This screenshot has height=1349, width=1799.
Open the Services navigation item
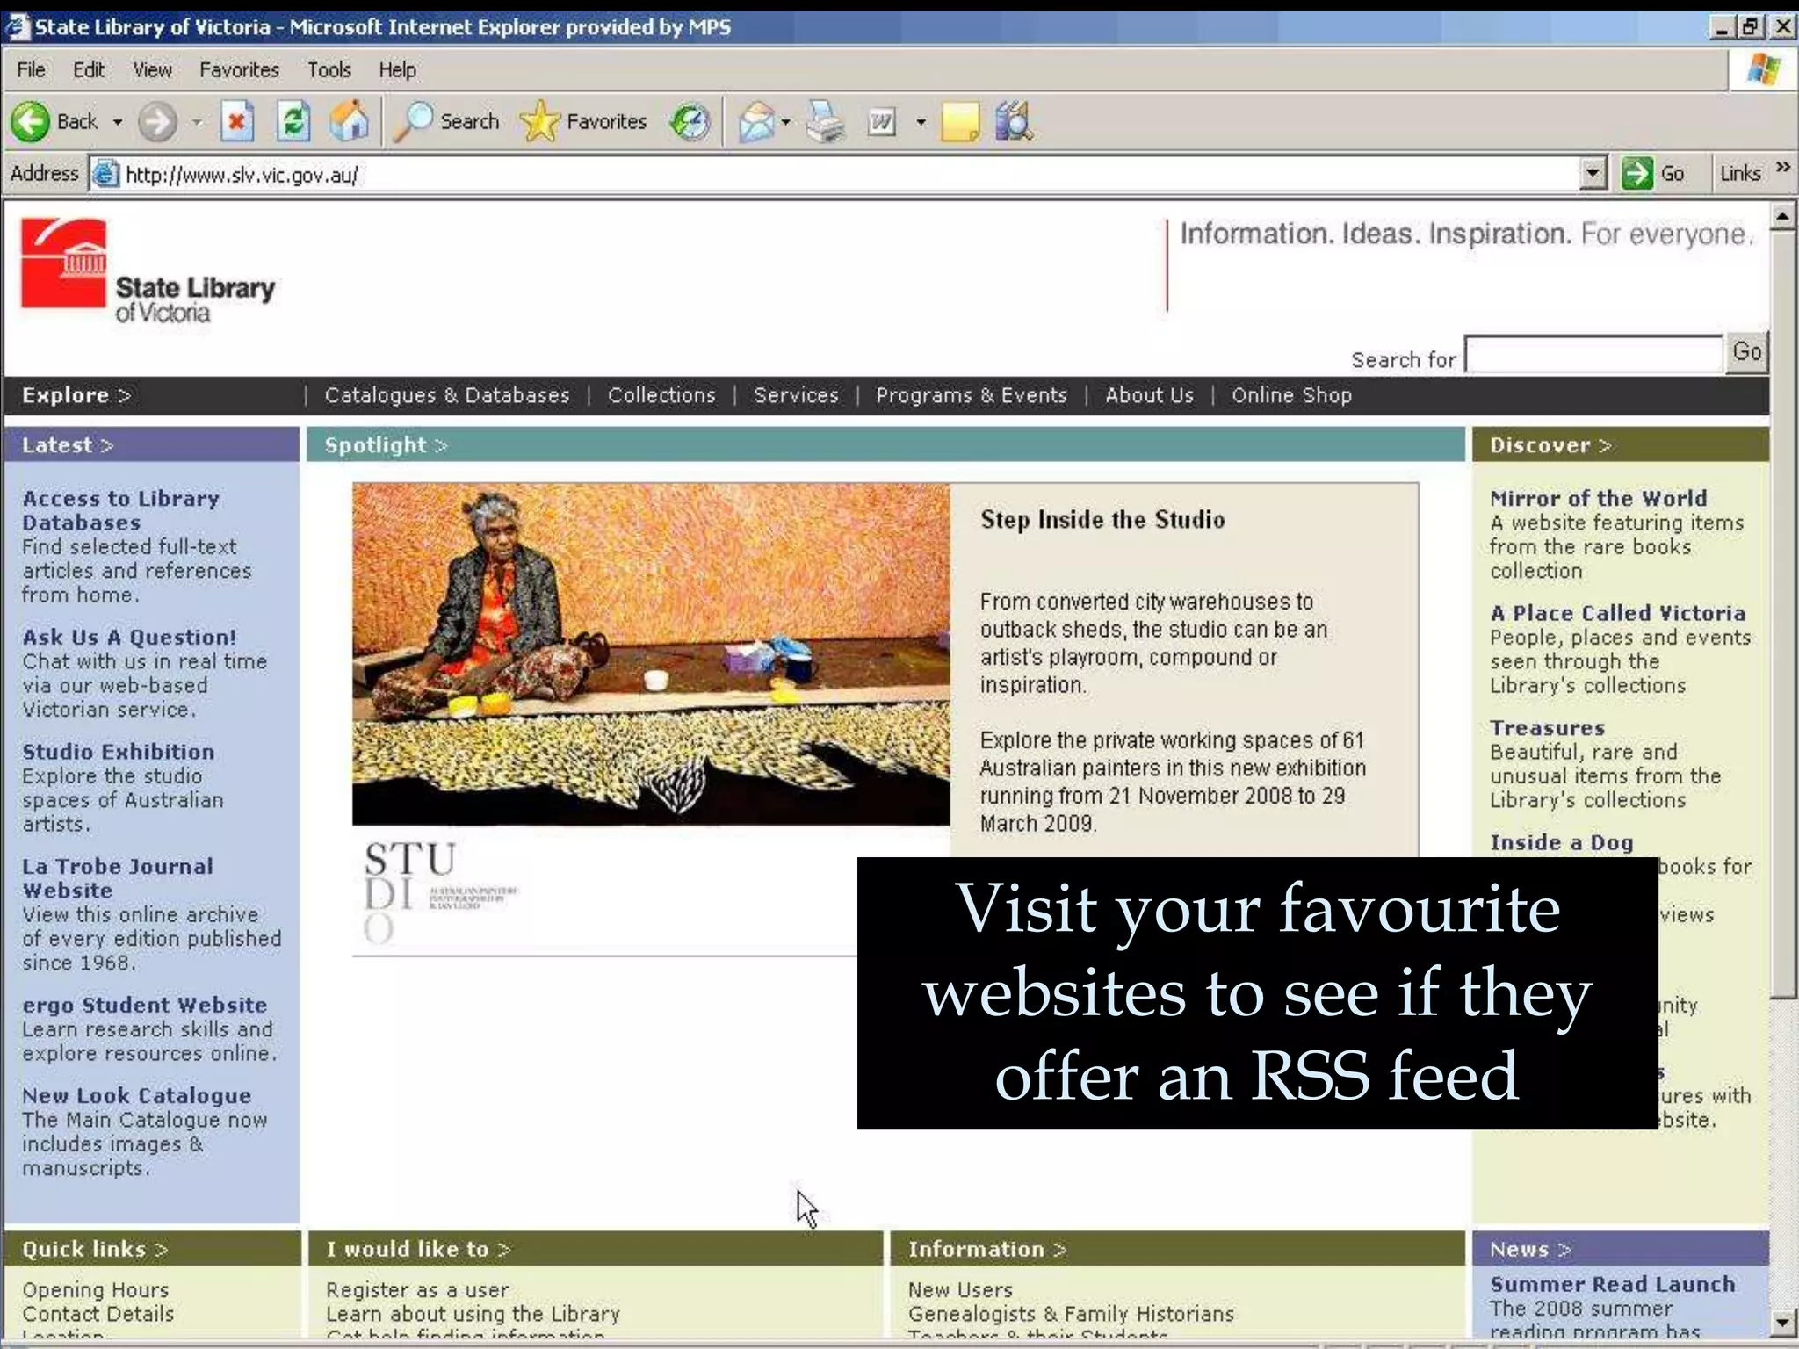796,395
